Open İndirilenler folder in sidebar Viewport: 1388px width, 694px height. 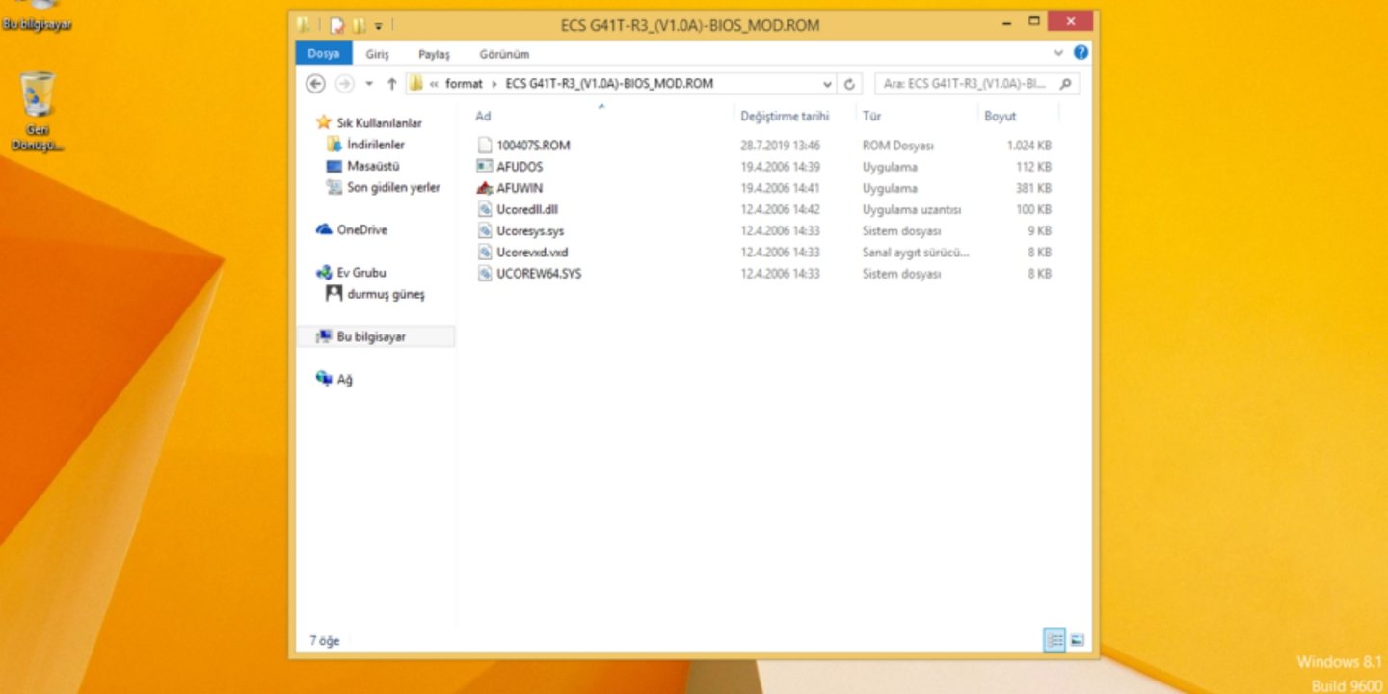[x=375, y=145]
